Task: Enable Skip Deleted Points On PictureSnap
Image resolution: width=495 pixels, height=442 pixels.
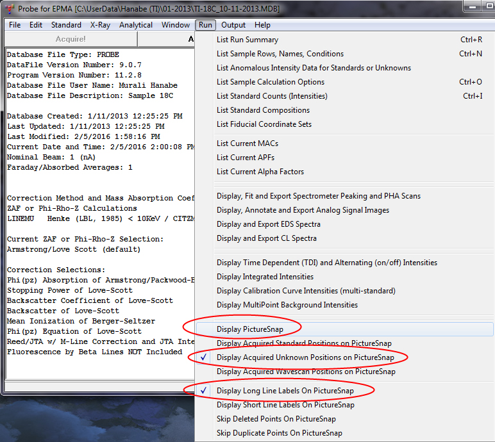Action: tap(276, 419)
